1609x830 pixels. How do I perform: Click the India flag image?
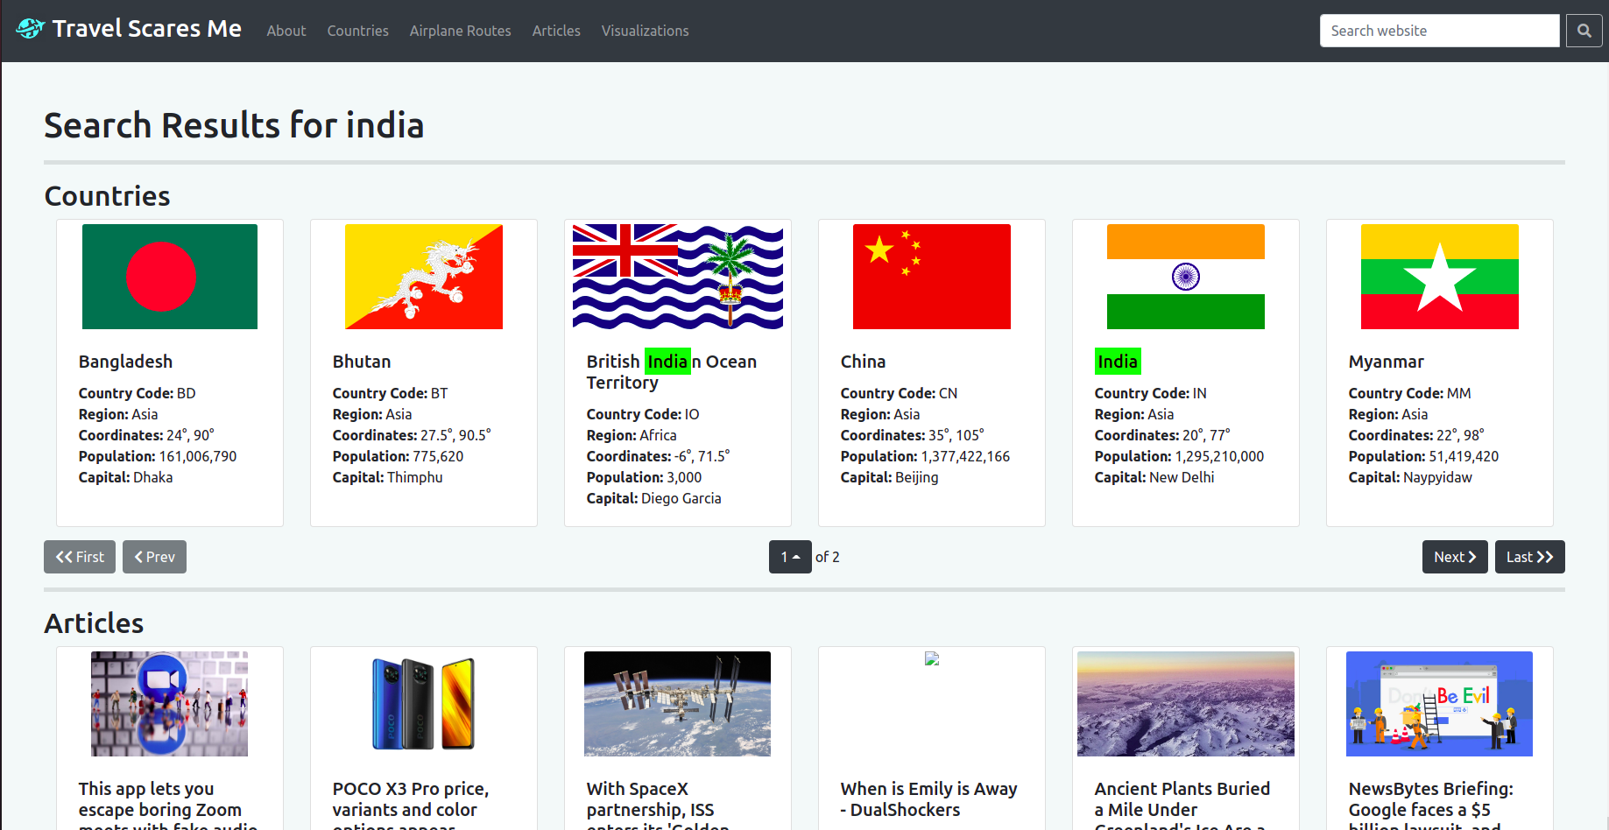point(1186,277)
